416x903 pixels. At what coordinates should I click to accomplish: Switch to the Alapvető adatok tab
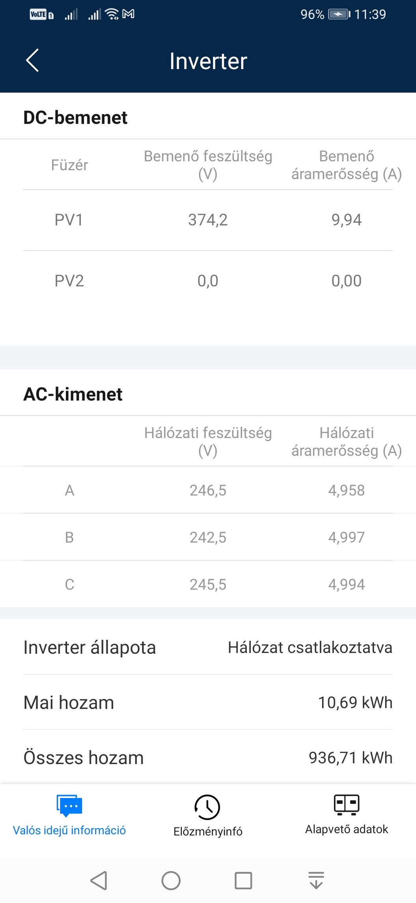pyautogui.click(x=346, y=829)
